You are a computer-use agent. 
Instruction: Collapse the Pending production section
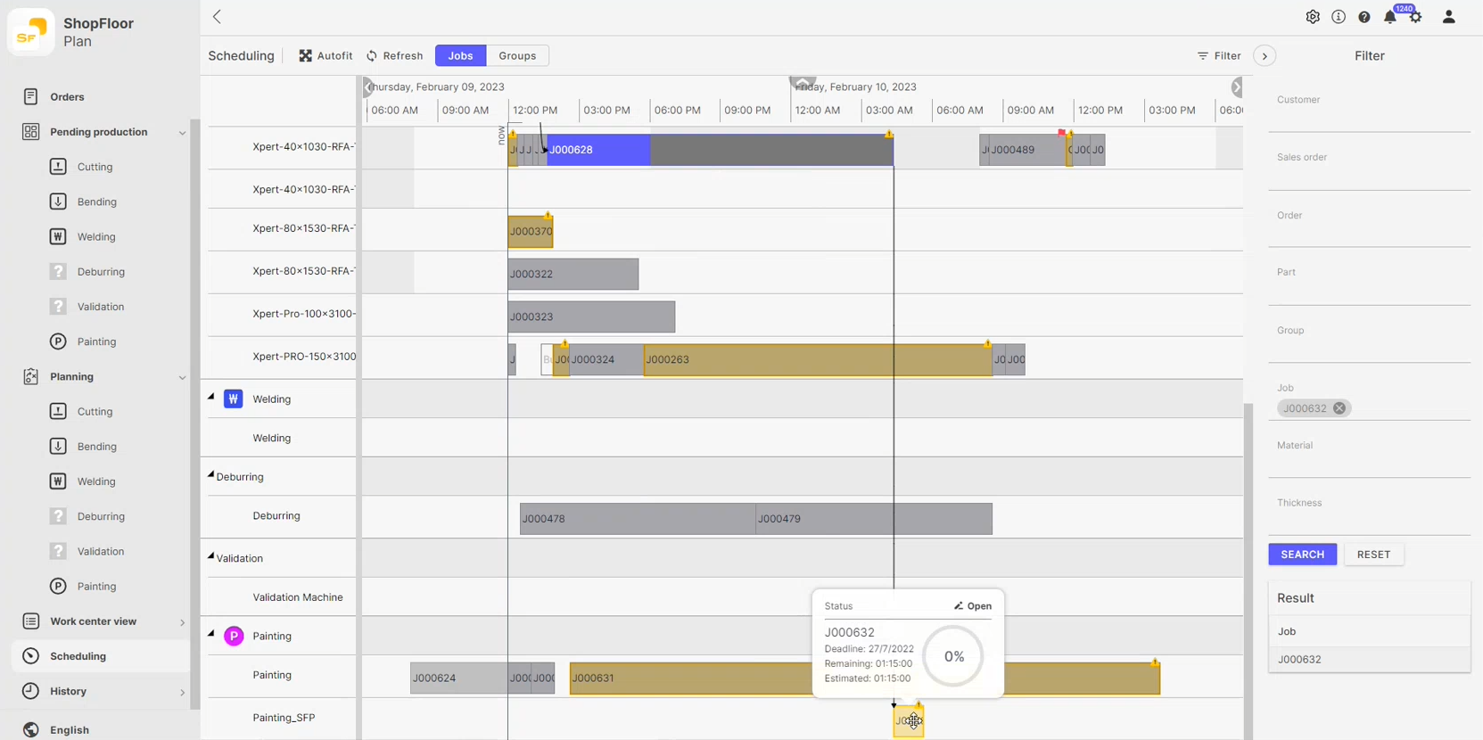click(182, 133)
